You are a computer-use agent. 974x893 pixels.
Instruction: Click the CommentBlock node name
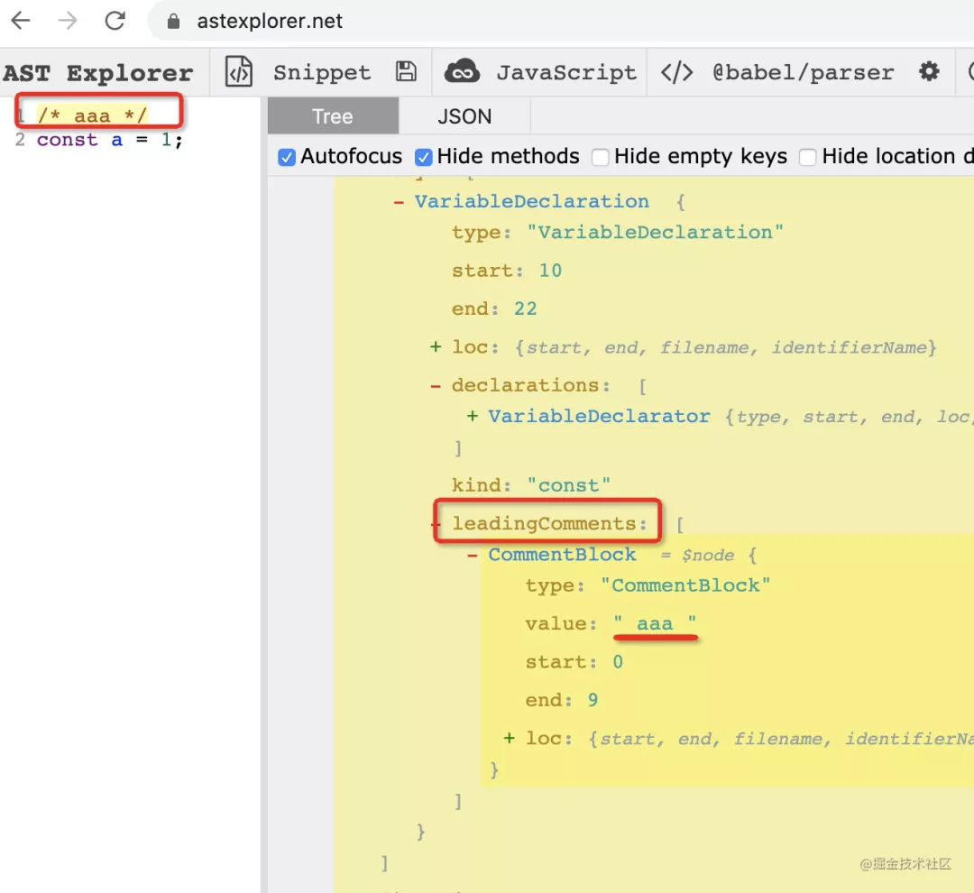pyautogui.click(x=562, y=555)
